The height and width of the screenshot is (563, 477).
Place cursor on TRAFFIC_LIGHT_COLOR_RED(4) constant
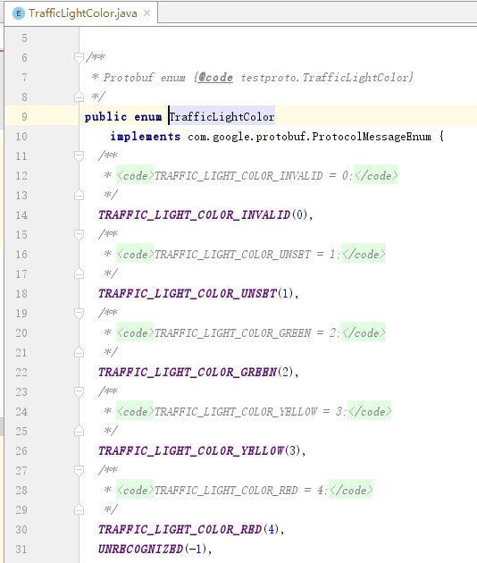pyautogui.click(x=188, y=529)
